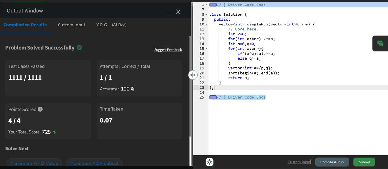Screen dimensions: 388x169
Task: Minimize the Output Window panel
Action: tap(168, 14)
